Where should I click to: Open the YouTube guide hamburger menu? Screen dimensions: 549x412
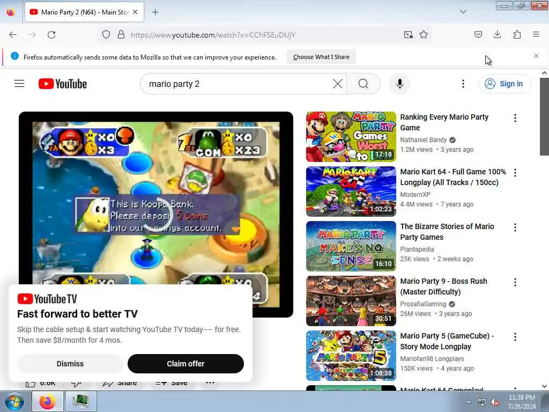pos(19,84)
